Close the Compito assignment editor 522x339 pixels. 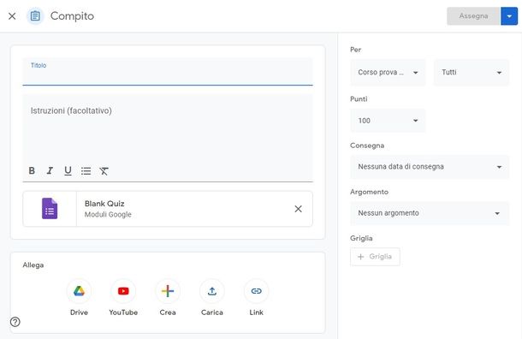(x=12, y=16)
